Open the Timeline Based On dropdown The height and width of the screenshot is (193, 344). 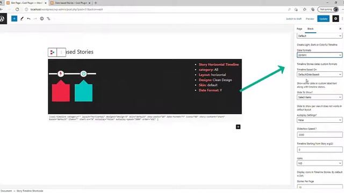pos(319,75)
